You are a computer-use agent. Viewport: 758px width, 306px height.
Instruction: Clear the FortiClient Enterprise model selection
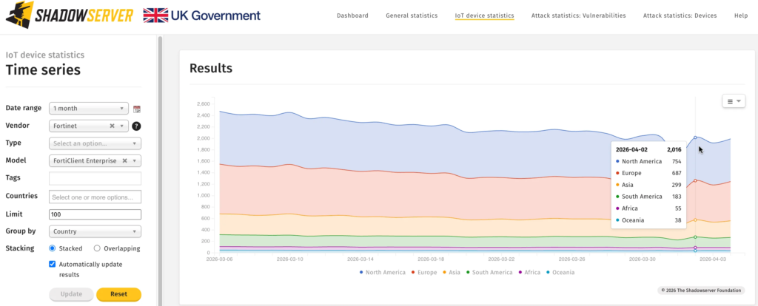[124, 160]
